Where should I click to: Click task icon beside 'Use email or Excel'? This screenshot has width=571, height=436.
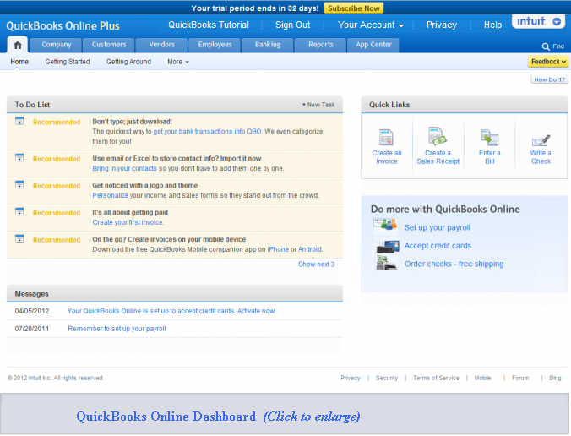[19, 158]
